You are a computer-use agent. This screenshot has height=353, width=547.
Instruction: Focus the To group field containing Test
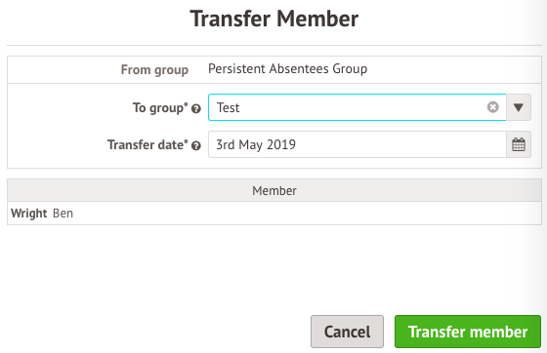pyautogui.click(x=357, y=107)
